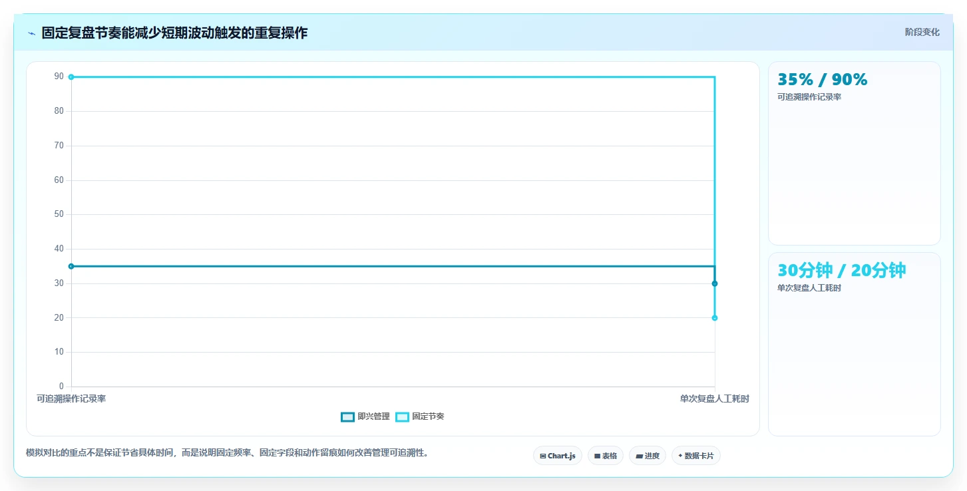This screenshot has height=491, width=967.
Task: Click the 可追溯操作记录率 x-axis label
Action: coord(71,399)
